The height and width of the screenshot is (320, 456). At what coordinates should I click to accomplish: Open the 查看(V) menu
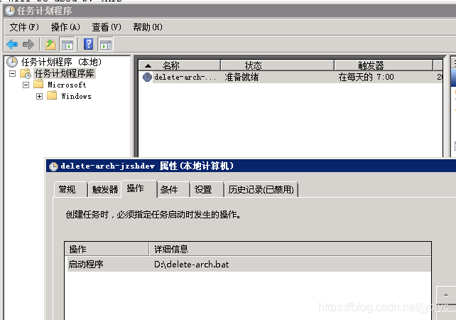[107, 27]
